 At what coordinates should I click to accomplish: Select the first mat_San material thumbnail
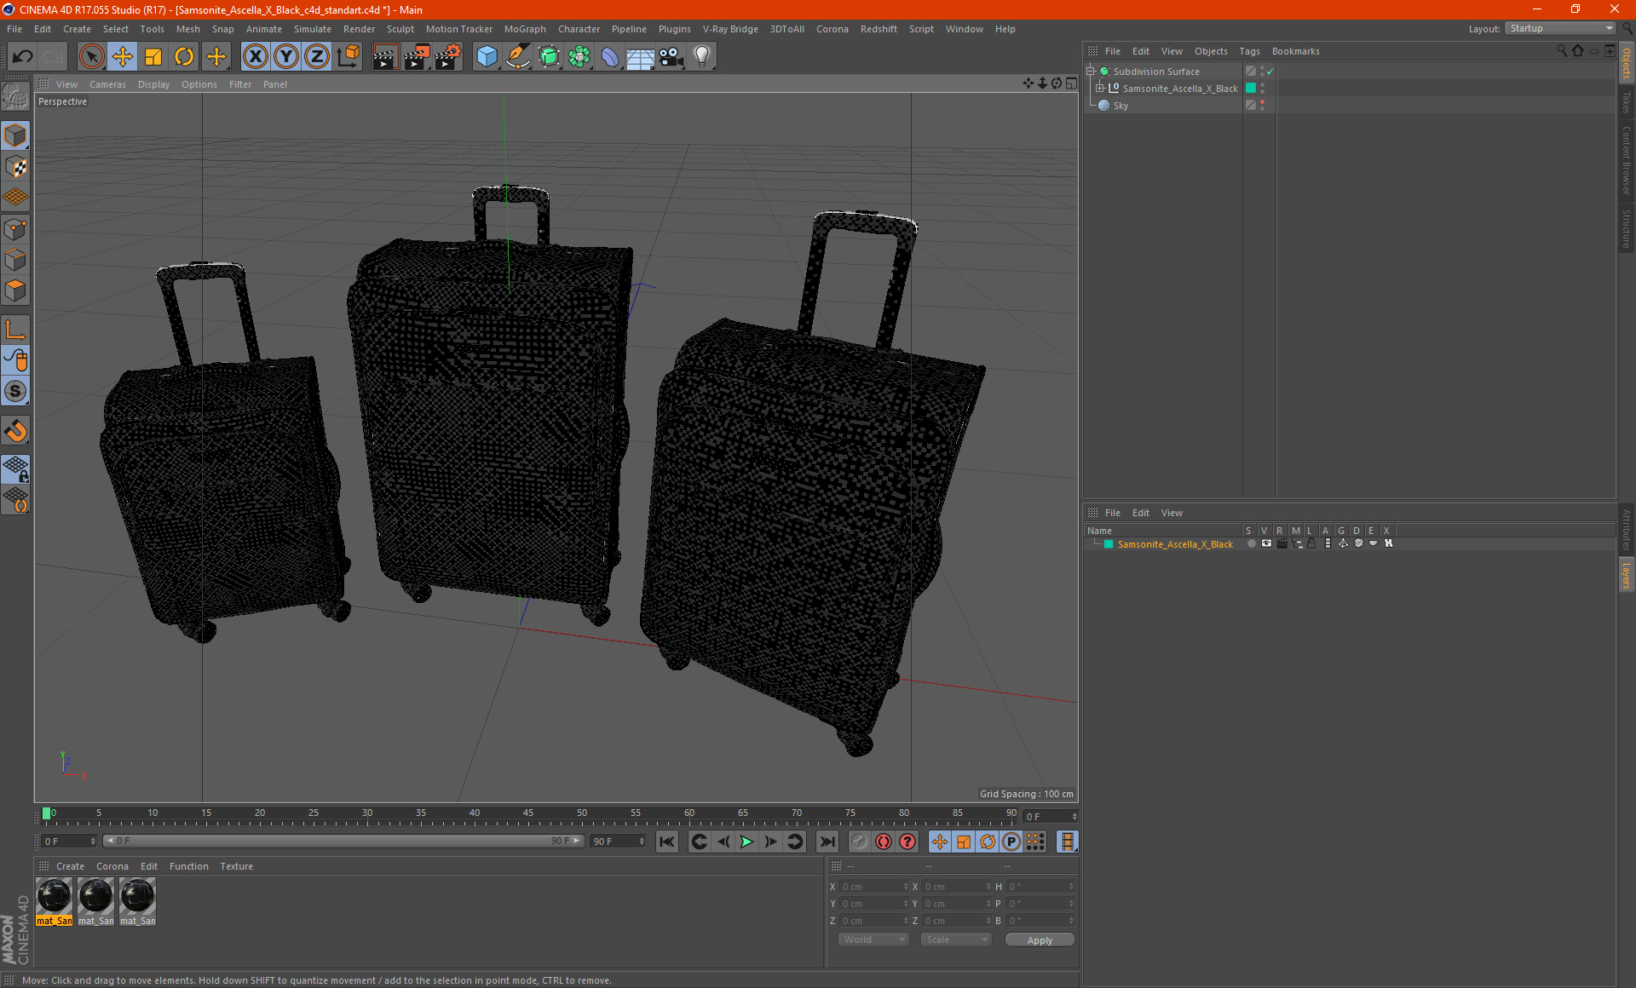54,897
